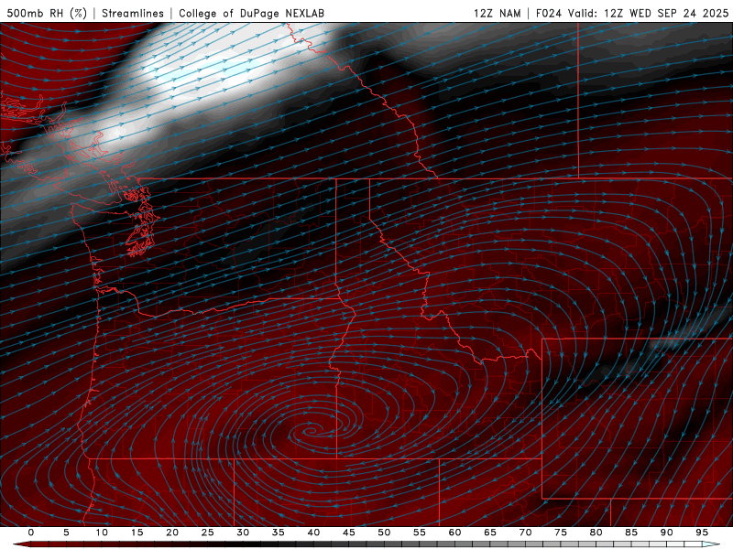Click the "35" colorbar scale label

(279, 533)
